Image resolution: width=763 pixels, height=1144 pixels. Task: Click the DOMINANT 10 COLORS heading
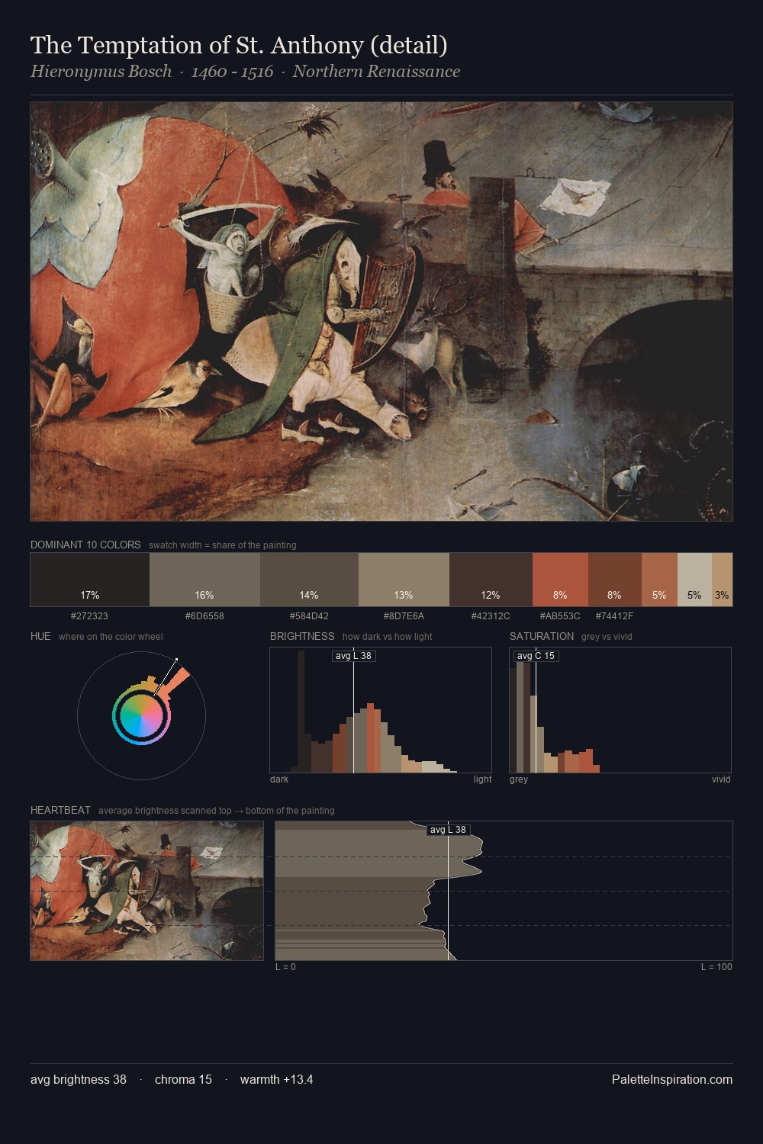(x=85, y=545)
